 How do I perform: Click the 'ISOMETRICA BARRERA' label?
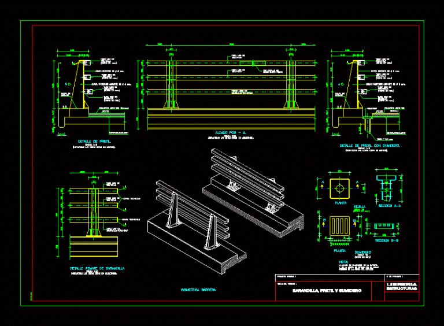198,290
